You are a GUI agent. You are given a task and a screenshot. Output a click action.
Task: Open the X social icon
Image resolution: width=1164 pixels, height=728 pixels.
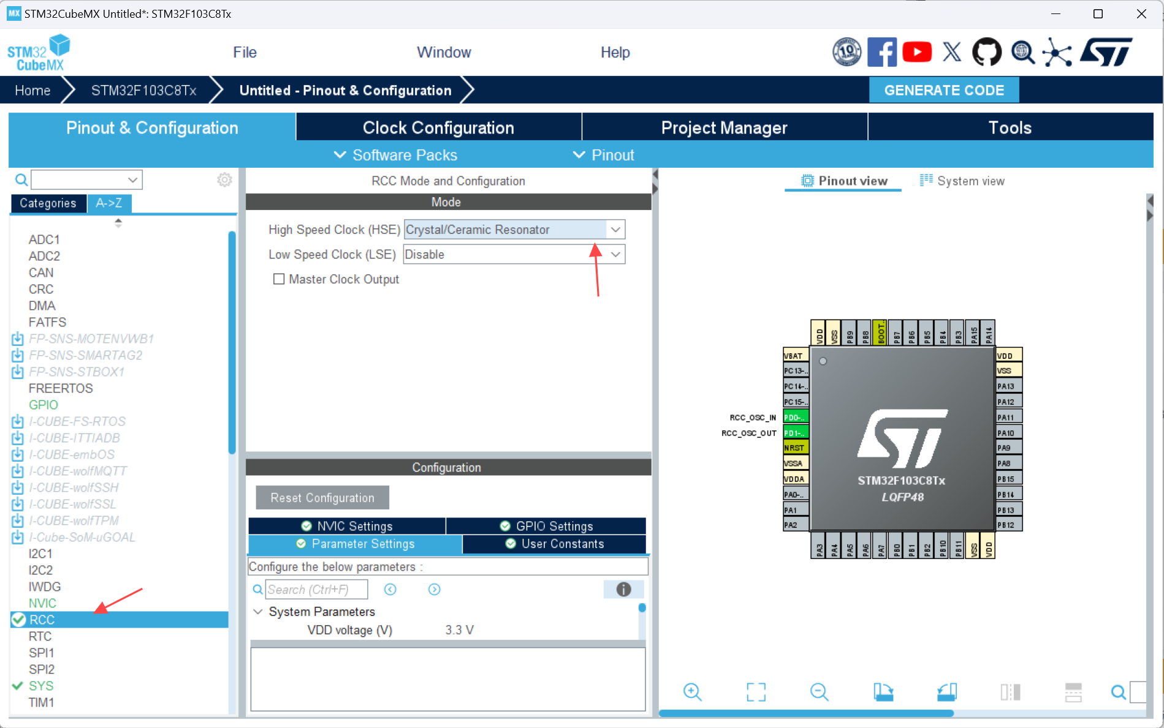952,52
